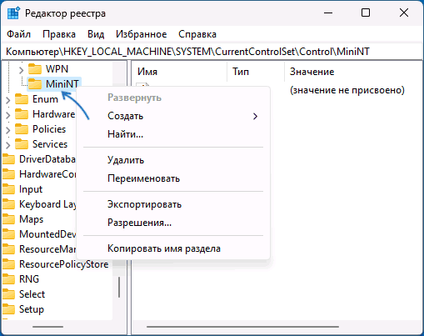Click the (значение не присвоено) value text
Image resolution: width=424 pixels, height=336 pixels.
tap(347, 90)
